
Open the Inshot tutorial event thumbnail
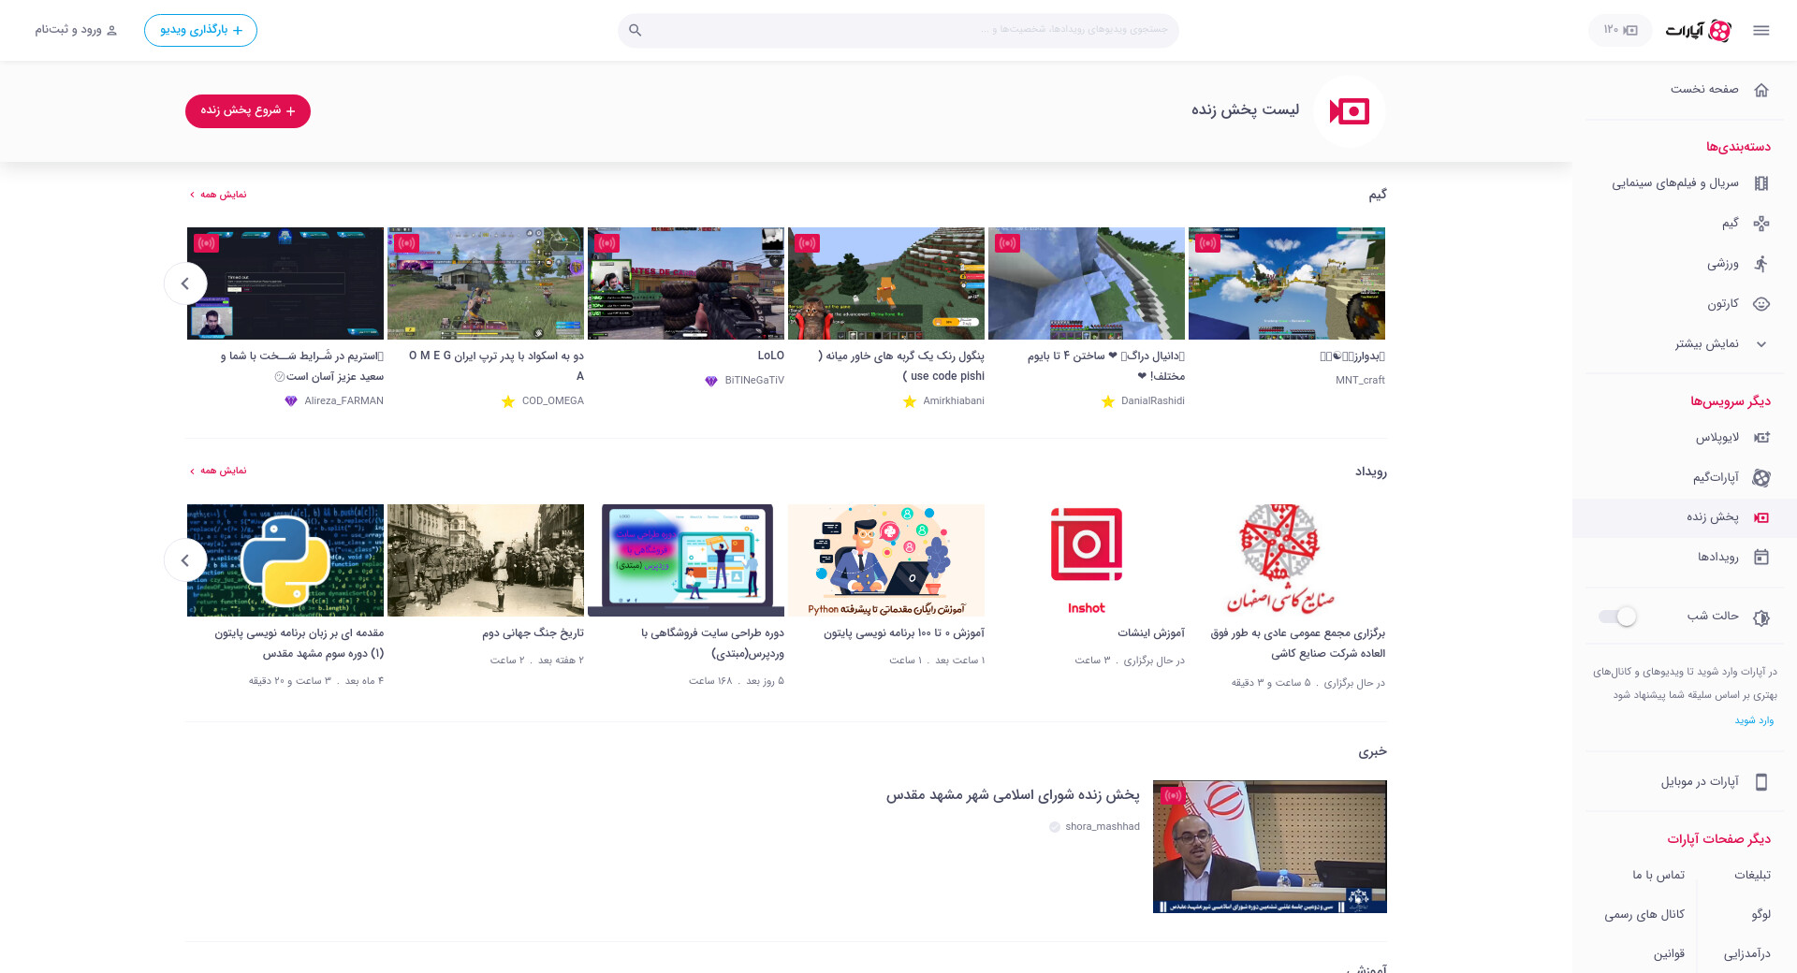[x=1087, y=560]
